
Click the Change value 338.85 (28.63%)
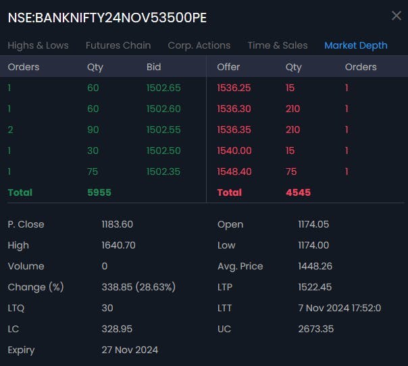point(138,287)
